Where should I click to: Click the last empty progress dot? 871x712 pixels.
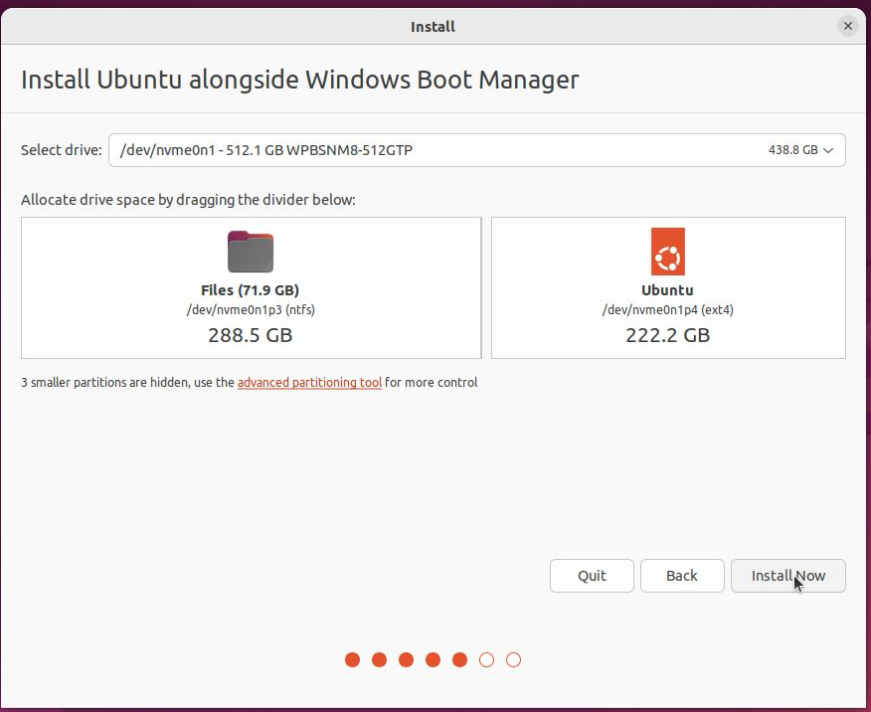coord(513,659)
